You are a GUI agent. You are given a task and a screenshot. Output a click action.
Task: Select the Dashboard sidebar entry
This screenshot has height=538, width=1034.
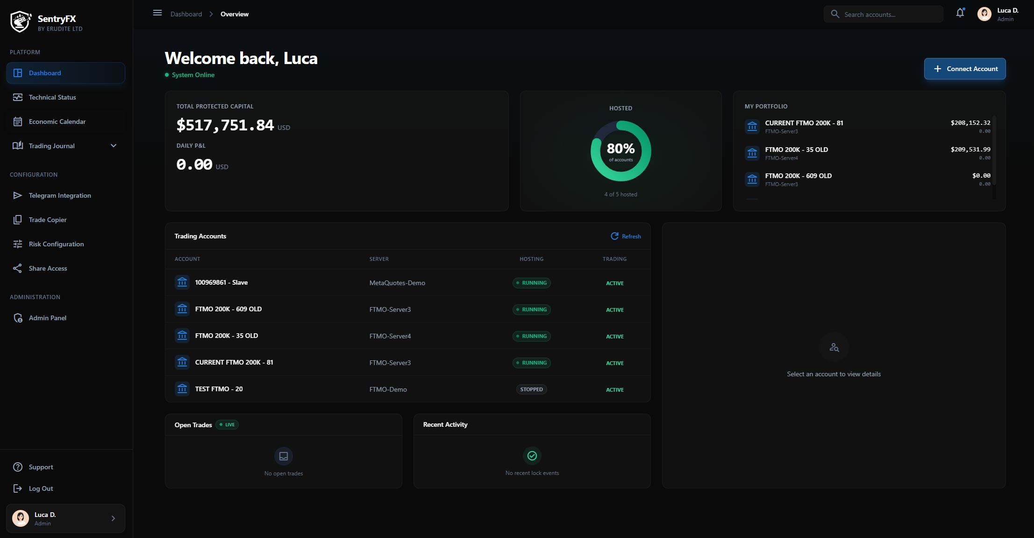coord(45,73)
